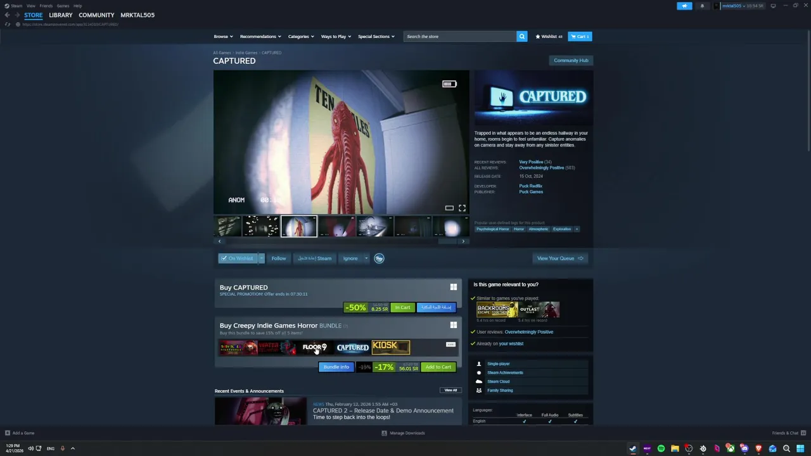Expand the Ignore options dropdown arrow
Viewport: 811px width, 456px height.
(x=366, y=258)
